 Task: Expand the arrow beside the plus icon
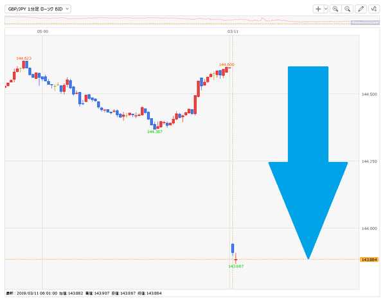(326, 9)
